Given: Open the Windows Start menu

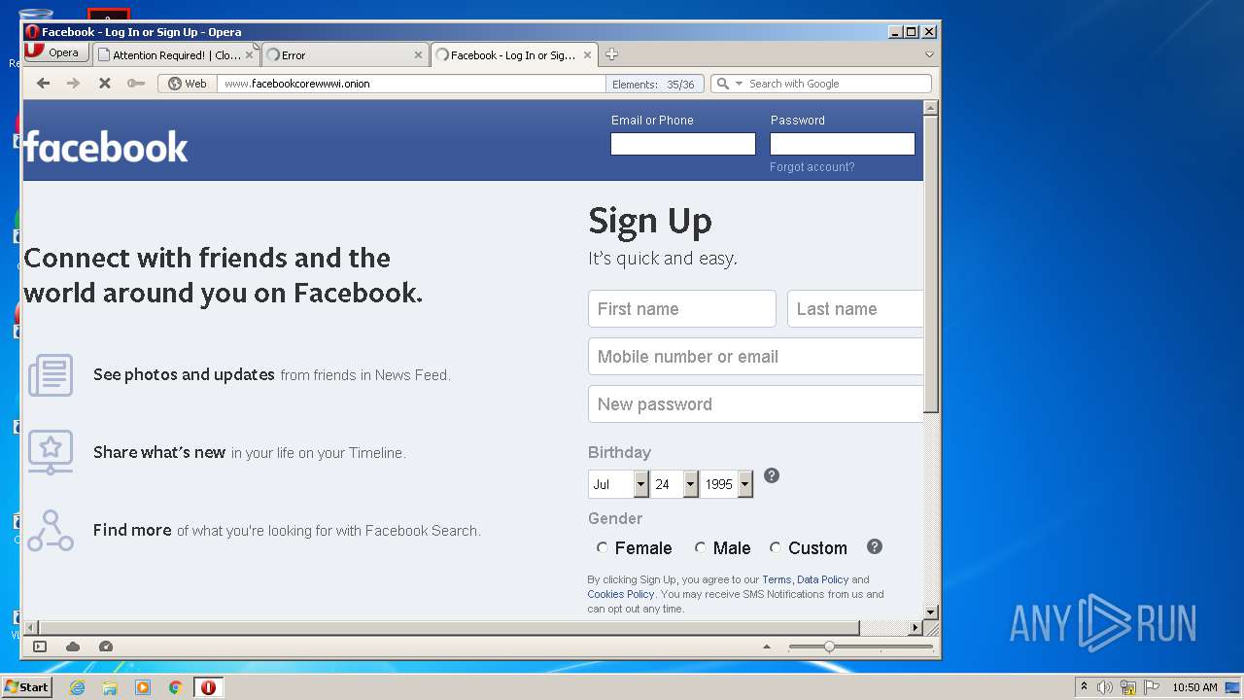Looking at the screenshot, I should point(26,686).
